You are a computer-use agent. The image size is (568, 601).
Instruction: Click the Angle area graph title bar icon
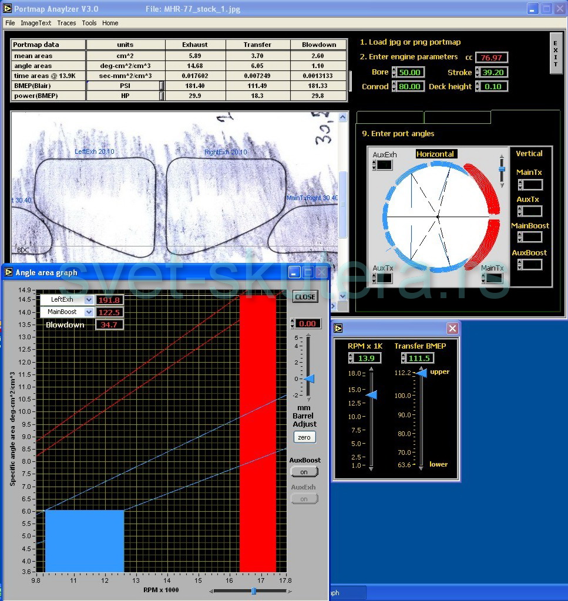[8, 272]
